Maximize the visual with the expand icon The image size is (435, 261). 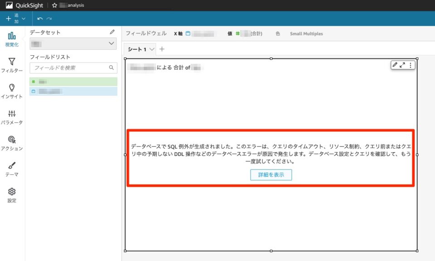click(403, 65)
